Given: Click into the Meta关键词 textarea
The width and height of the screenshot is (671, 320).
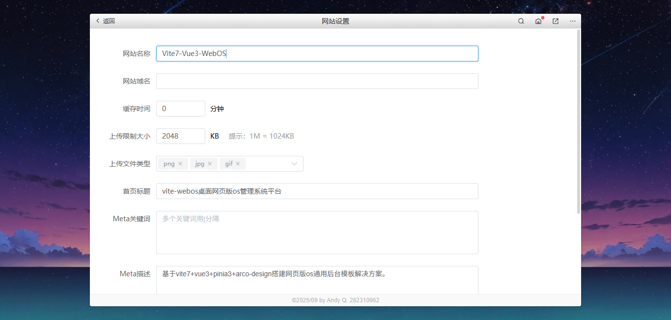Looking at the screenshot, I should (x=317, y=233).
